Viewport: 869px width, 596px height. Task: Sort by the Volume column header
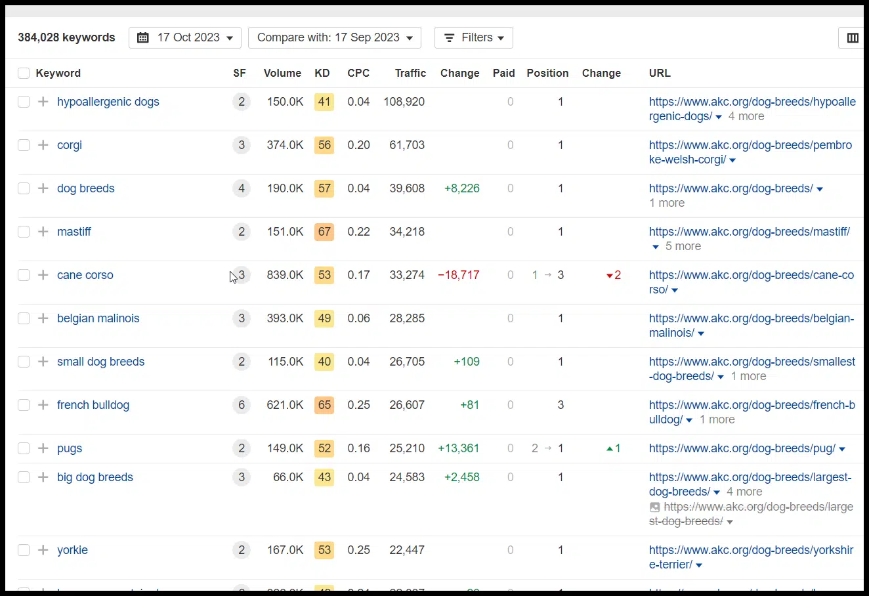click(x=282, y=74)
